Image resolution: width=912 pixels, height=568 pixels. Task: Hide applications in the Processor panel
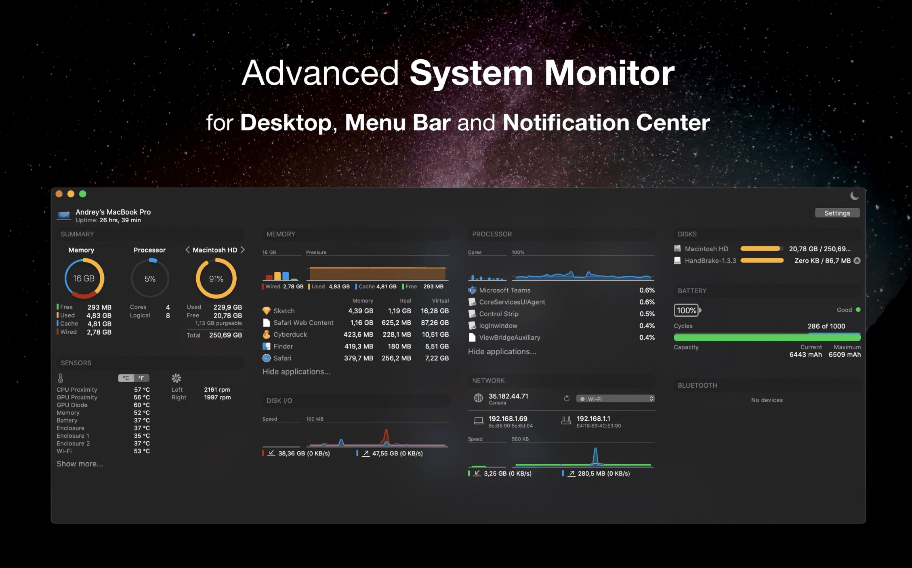pos(502,352)
